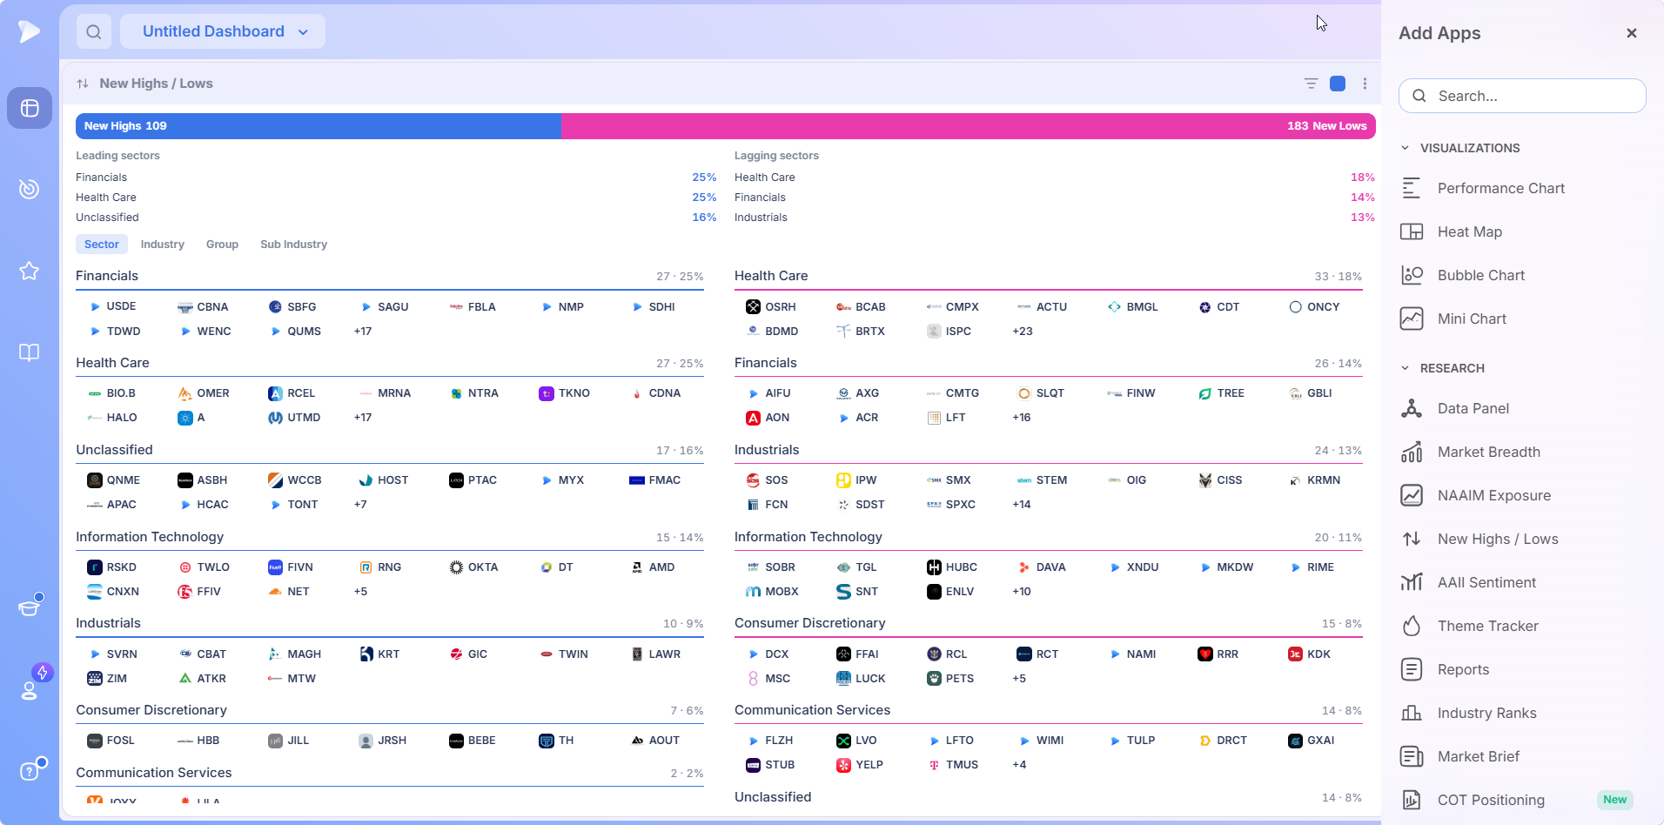Click the radar scanner sidebar icon
1664x825 pixels.
[x=30, y=189]
